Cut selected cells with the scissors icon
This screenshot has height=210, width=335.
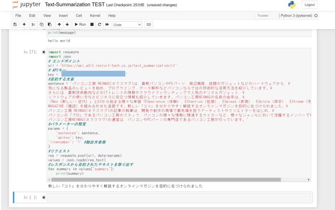pos(33,25)
